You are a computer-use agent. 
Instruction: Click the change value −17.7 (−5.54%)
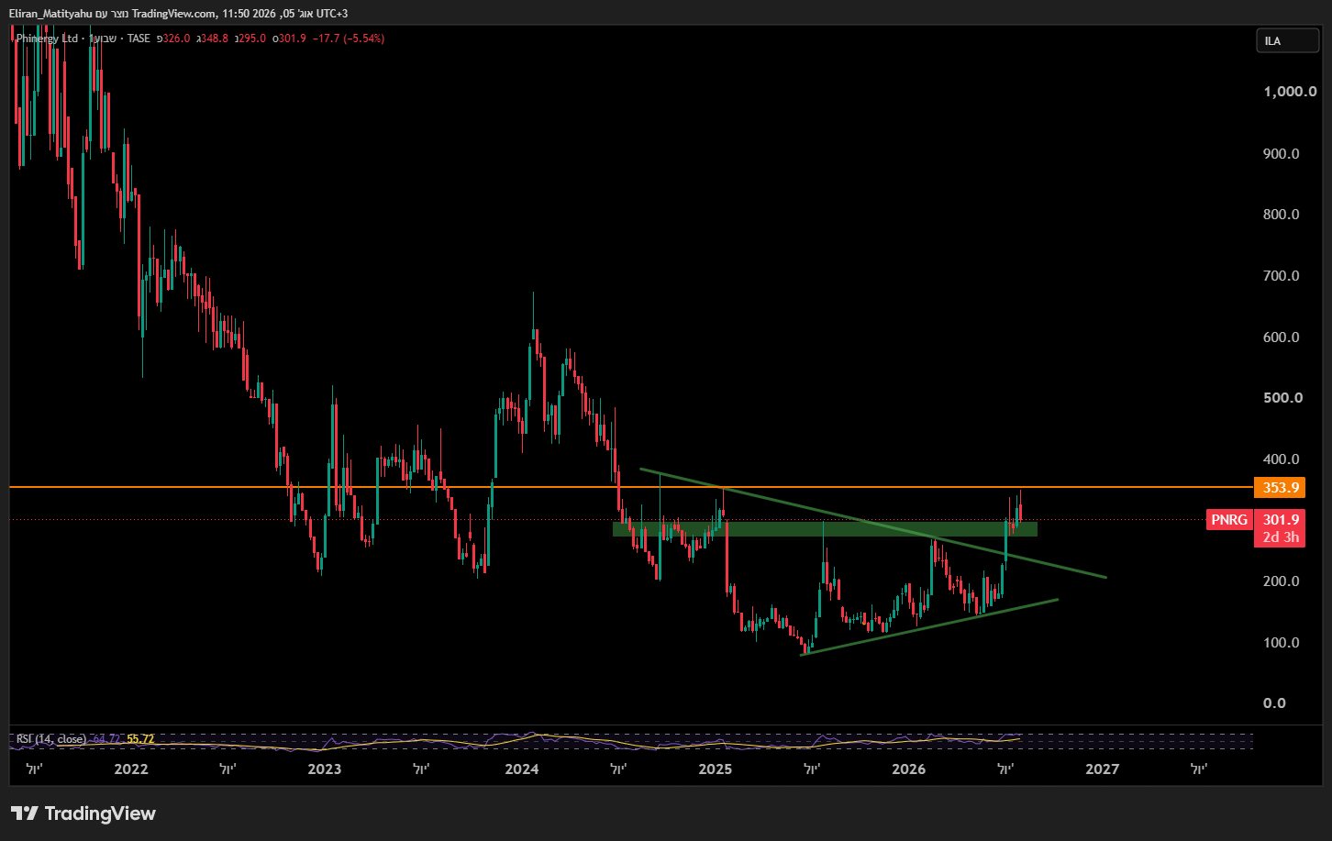349,39
